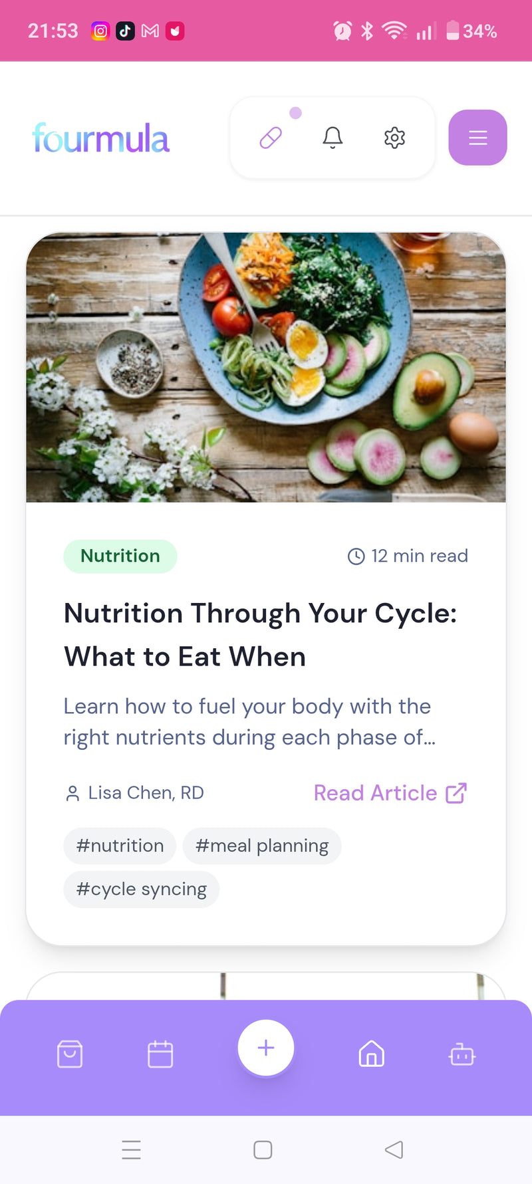Open the shopping bag tab
This screenshot has height=1184, width=532.
pyautogui.click(x=70, y=1054)
